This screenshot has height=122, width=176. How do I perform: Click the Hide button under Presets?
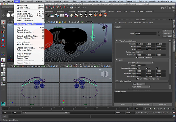pyautogui.click(x=169, y=36)
